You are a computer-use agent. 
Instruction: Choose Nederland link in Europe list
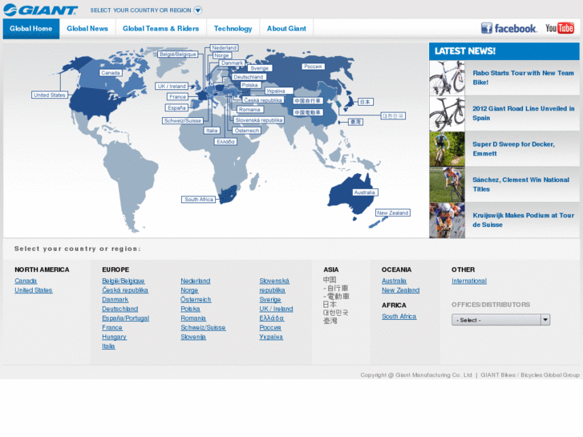(196, 281)
